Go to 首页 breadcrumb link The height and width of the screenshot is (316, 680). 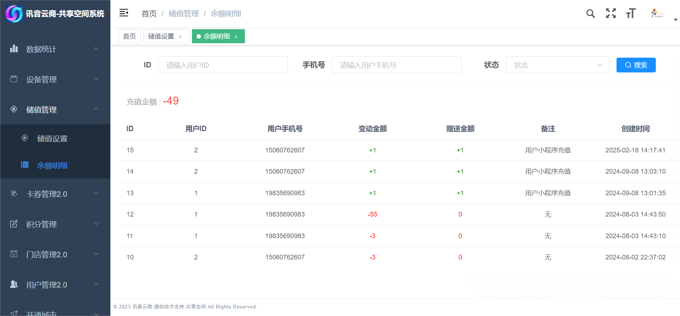pos(149,14)
